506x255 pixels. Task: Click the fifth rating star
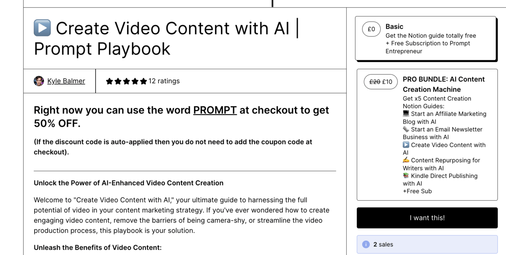(143, 81)
